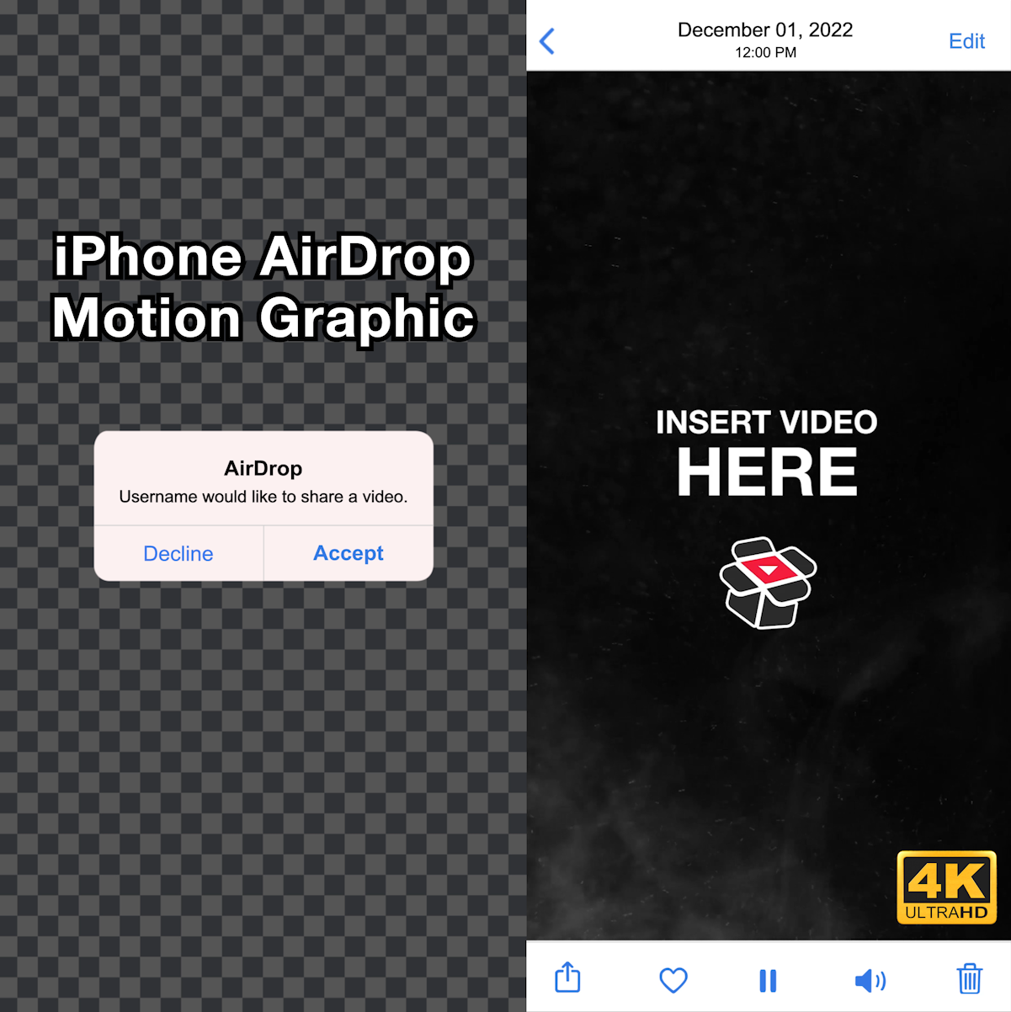1011x1012 pixels.
Task: Tap the 12:00 PM timestamp
Action: pos(765,52)
